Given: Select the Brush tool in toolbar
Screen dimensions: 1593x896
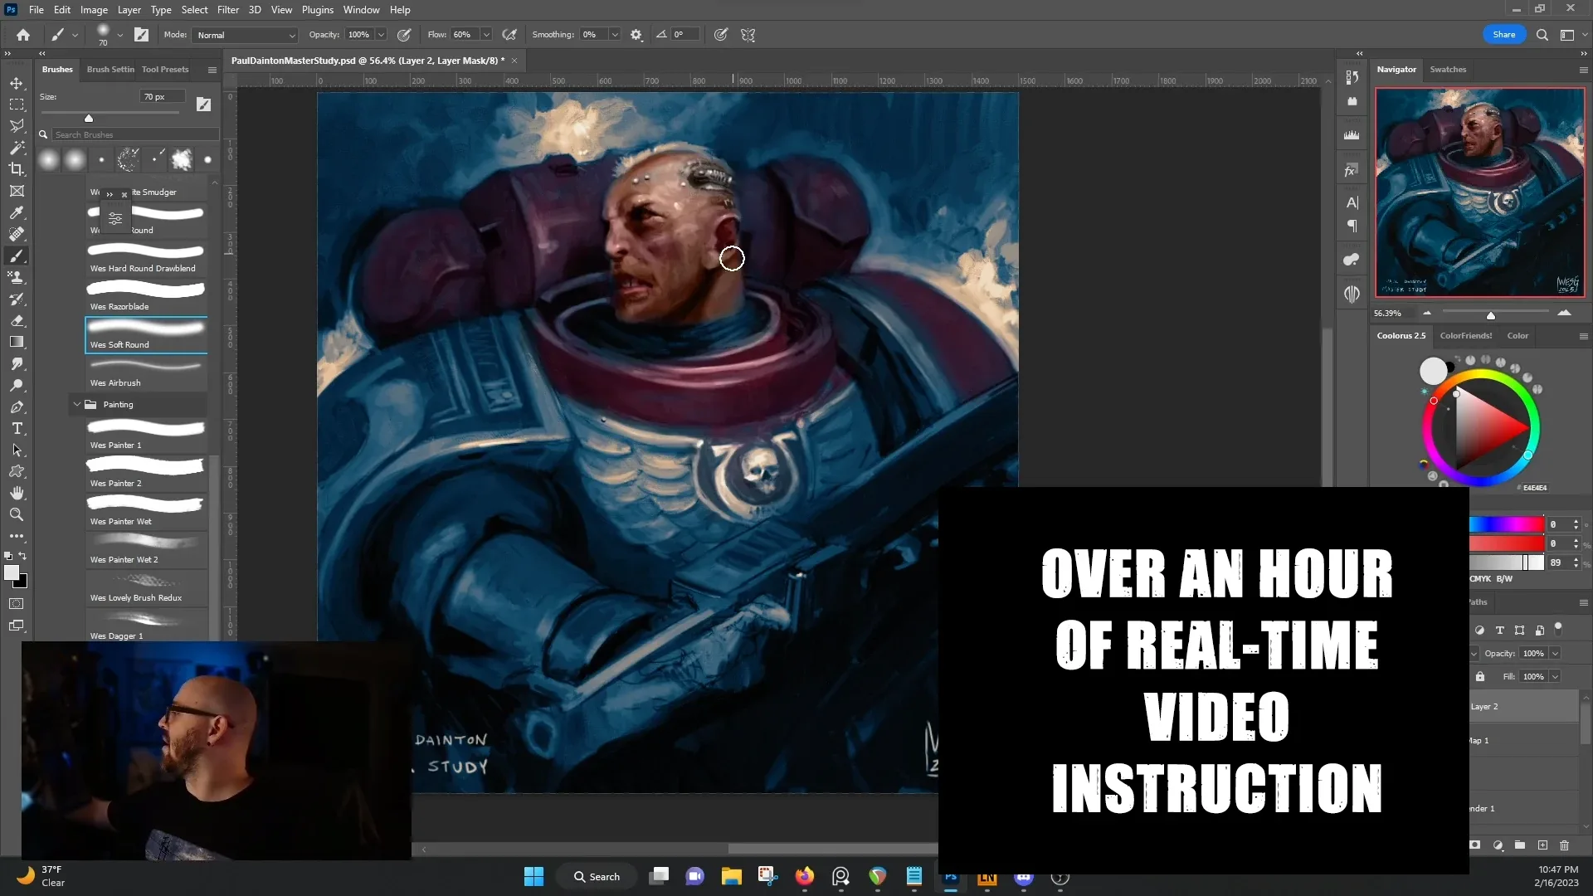Looking at the screenshot, I should [17, 255].
